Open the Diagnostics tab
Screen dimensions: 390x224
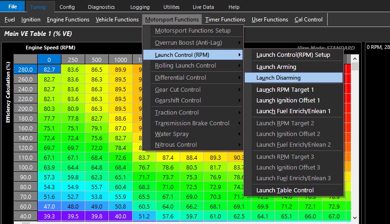tap(101, 7)
